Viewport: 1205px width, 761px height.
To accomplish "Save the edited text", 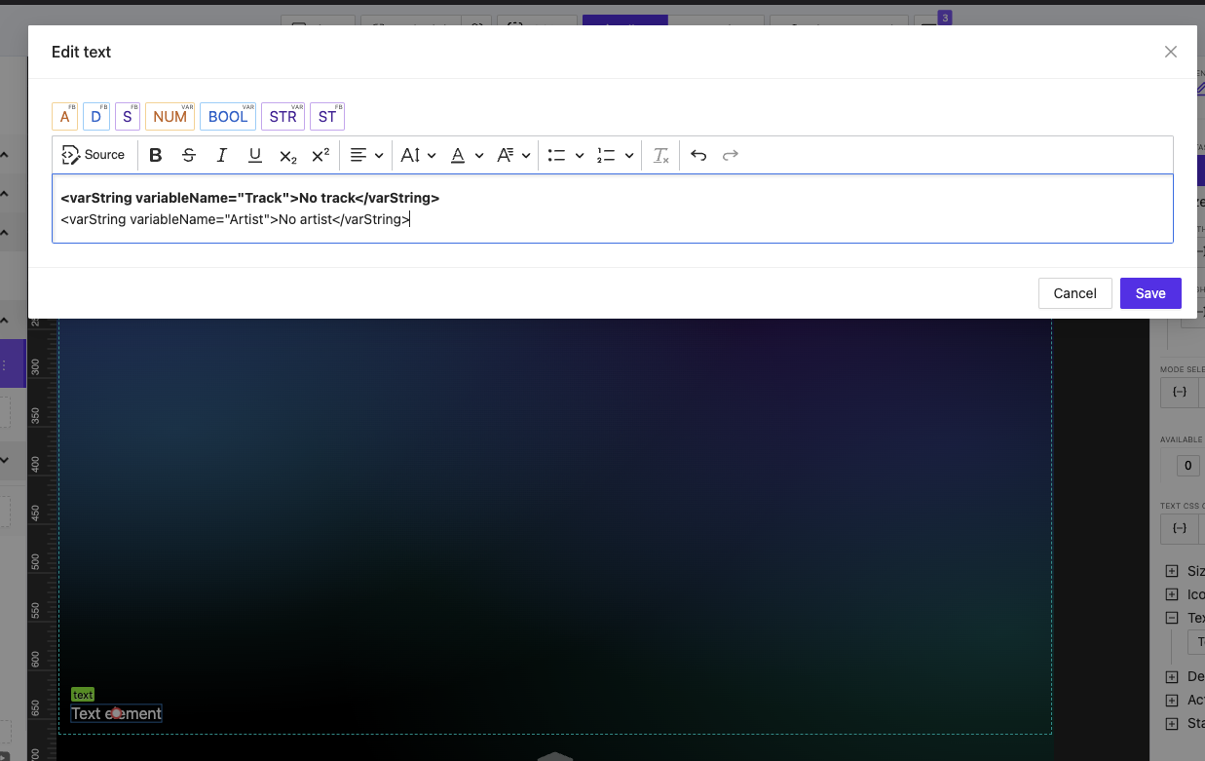I will (x=1150, y=293).
